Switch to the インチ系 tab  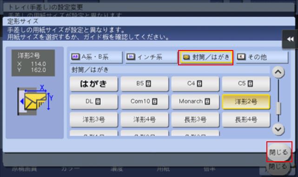pos(151,57)
